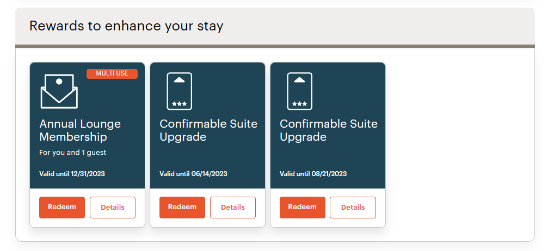Click the "Valid until 12/31/2023" text
This screenshot has width=548, height=251.
73,174
